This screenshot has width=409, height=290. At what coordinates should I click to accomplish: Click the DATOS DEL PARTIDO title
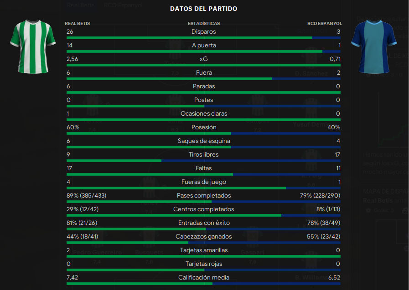point(204,9)
